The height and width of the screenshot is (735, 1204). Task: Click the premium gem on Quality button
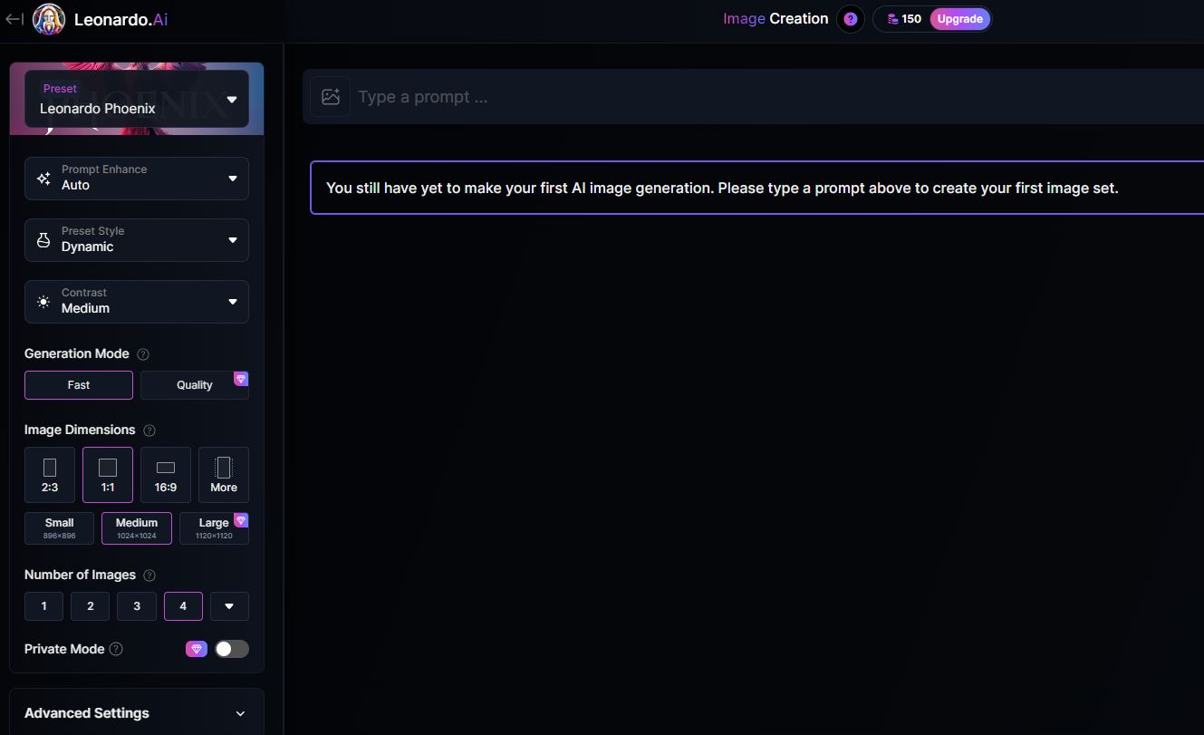coord(241,379)
